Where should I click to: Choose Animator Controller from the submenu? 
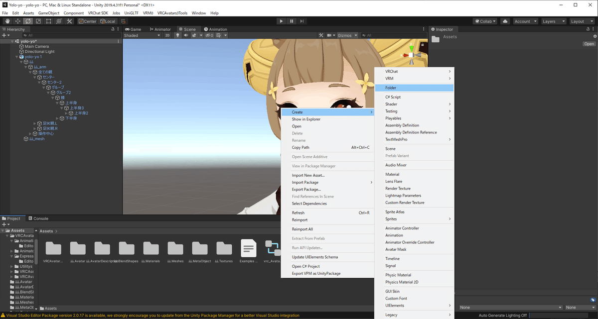[x=414, y=228]
